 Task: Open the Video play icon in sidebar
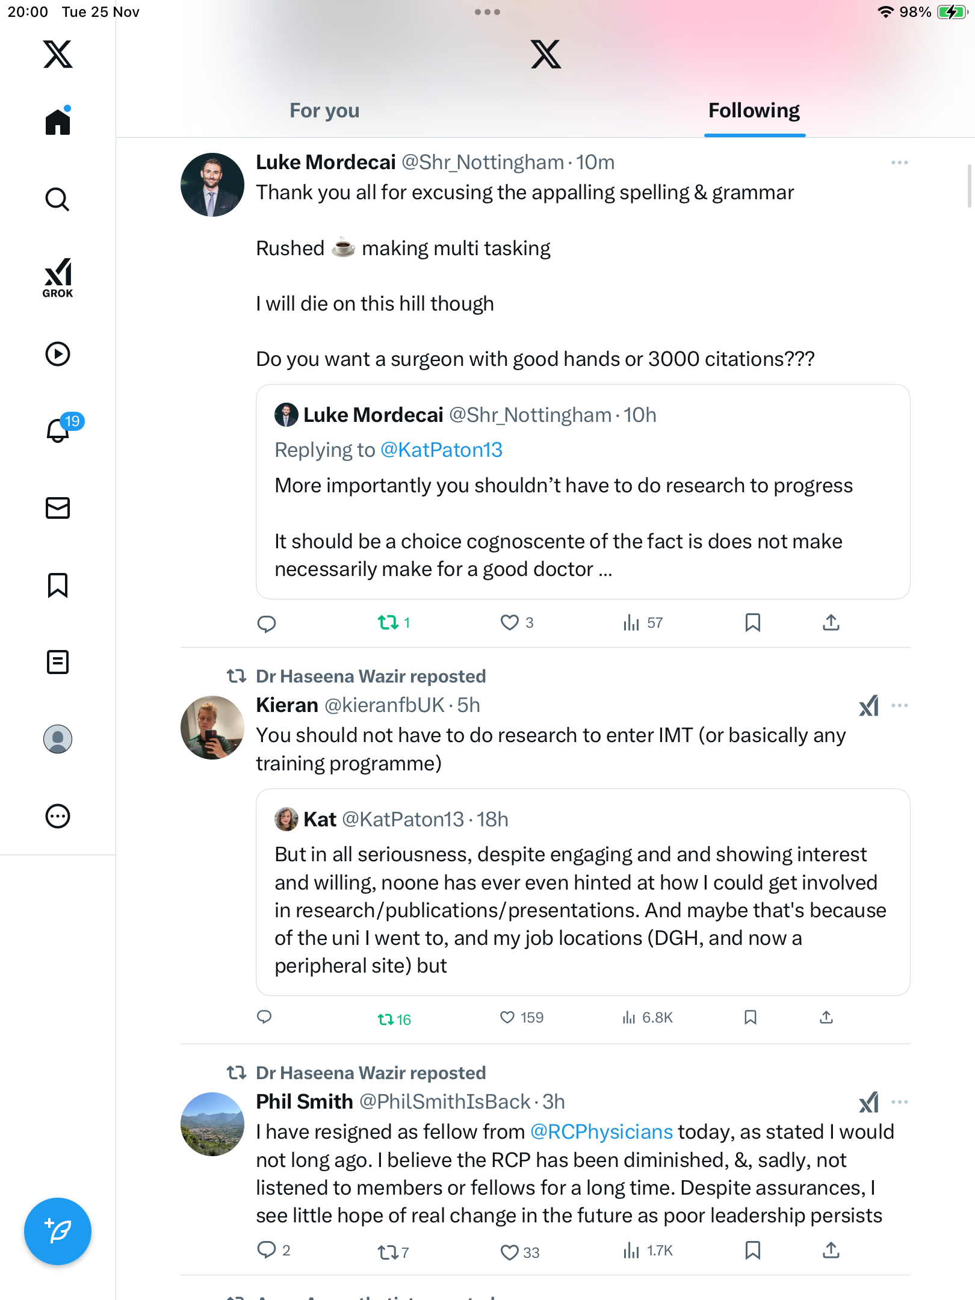58,354
